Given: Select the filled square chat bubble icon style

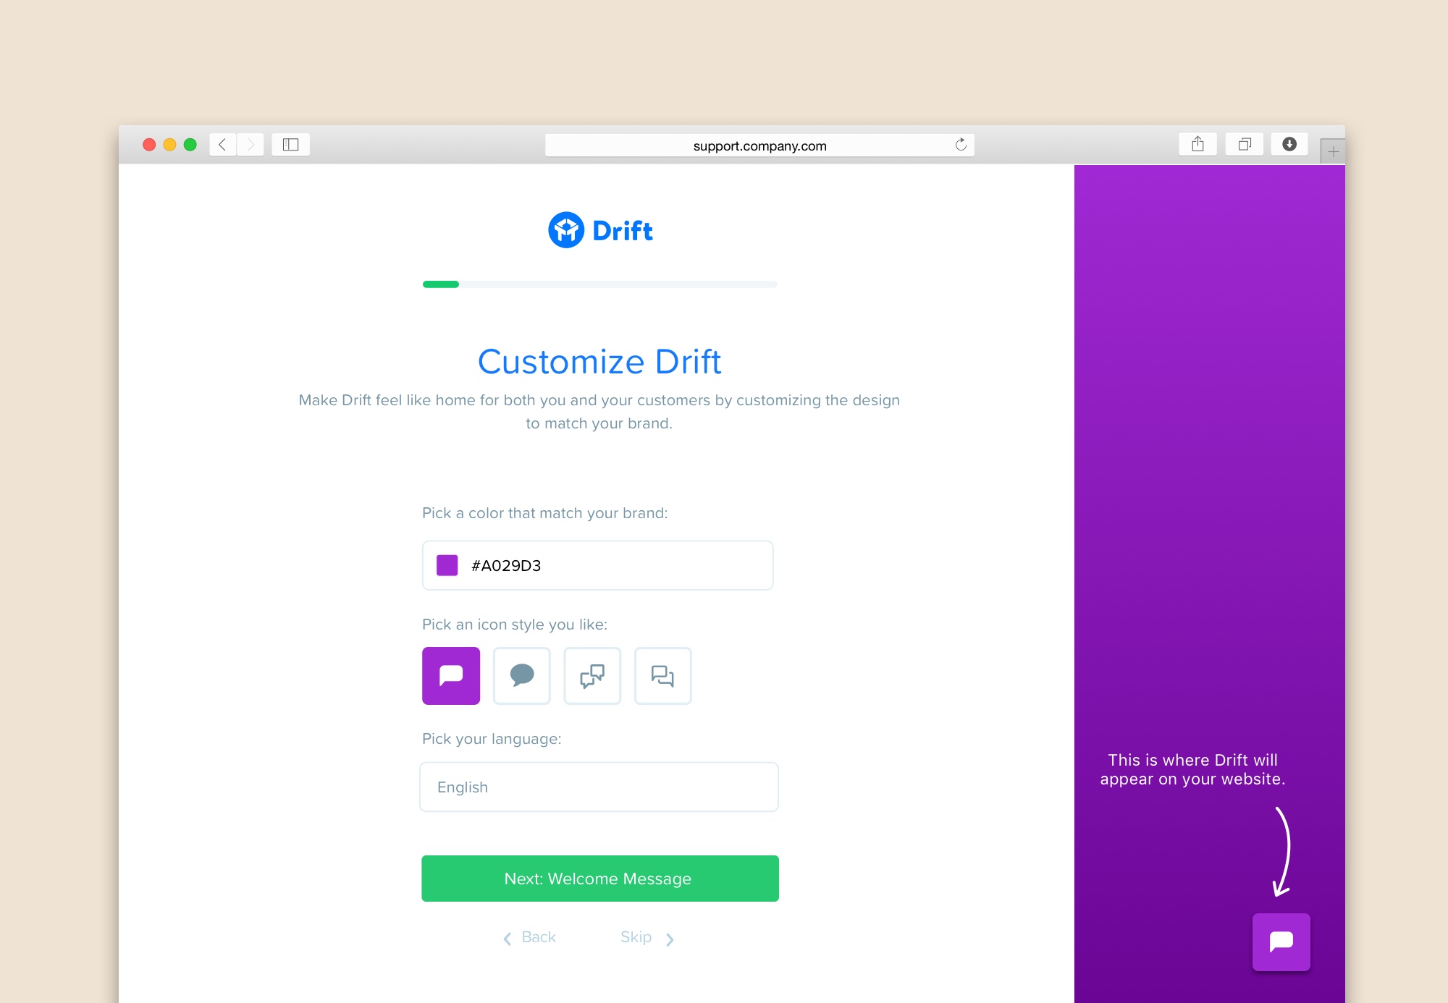Looking at the screenshot, I should pyautogui.click(x=451, y=675).
